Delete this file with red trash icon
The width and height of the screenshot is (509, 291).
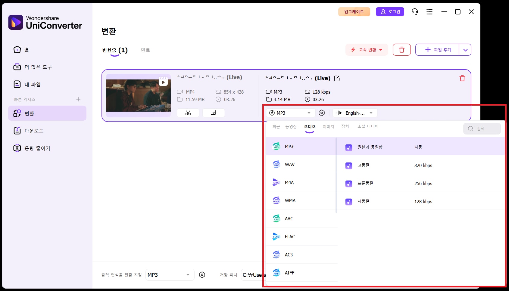point(462,78)
